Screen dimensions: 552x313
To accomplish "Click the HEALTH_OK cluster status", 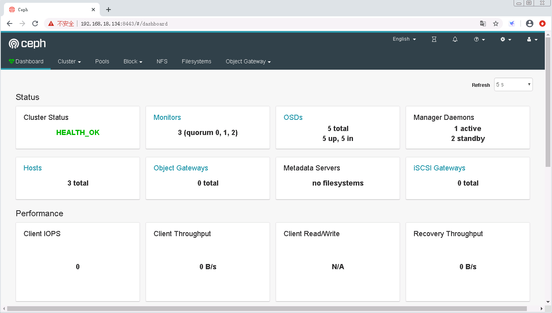I will coord(78,133).
